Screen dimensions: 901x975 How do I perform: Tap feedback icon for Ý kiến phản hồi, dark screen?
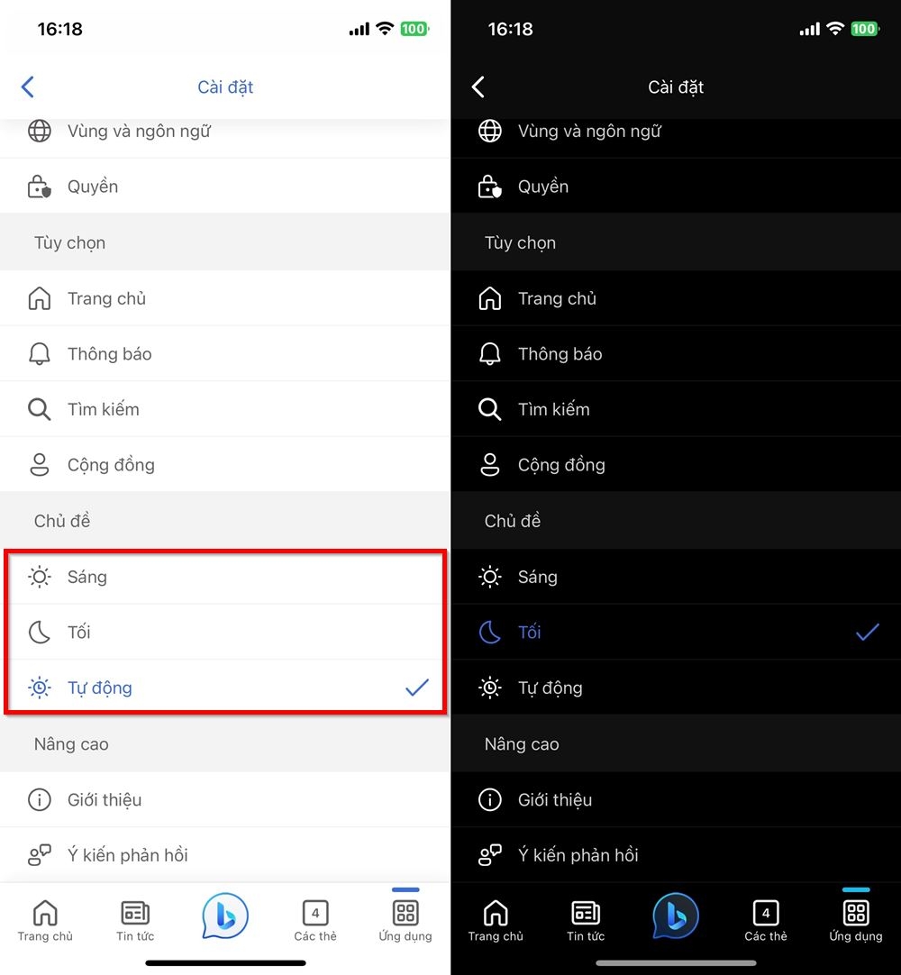489,855
